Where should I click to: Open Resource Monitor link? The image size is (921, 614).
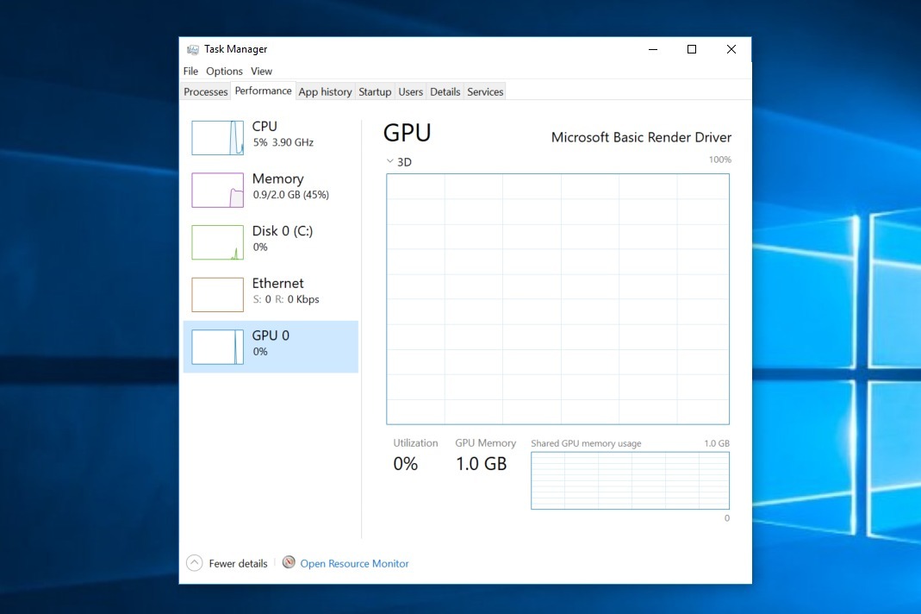pyautogui.click(x=354, y=564)
